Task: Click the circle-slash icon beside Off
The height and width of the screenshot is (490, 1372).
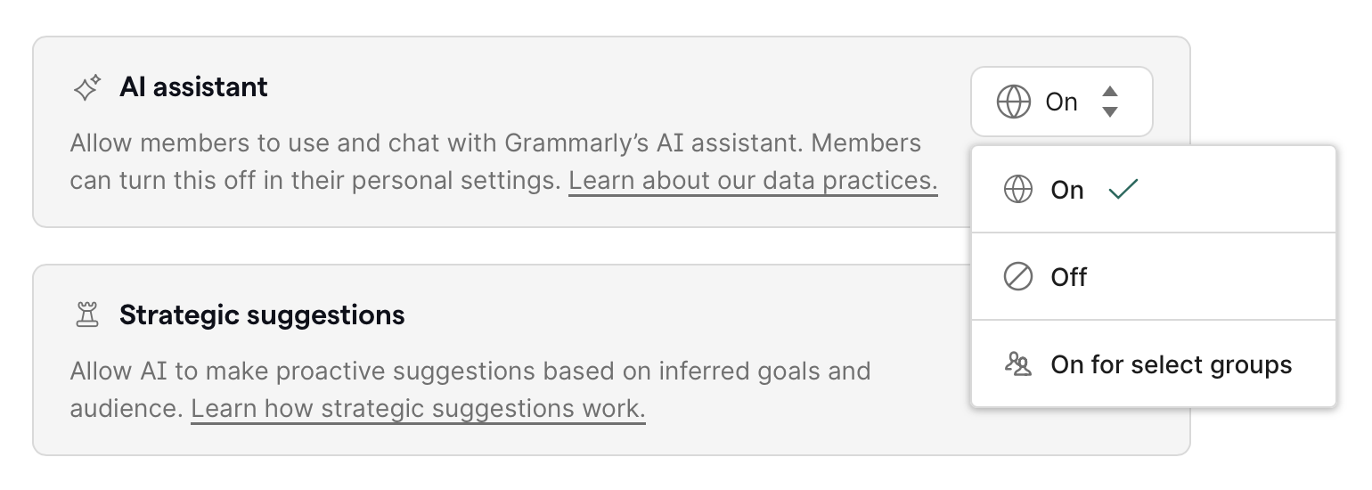Action: 1017,277
